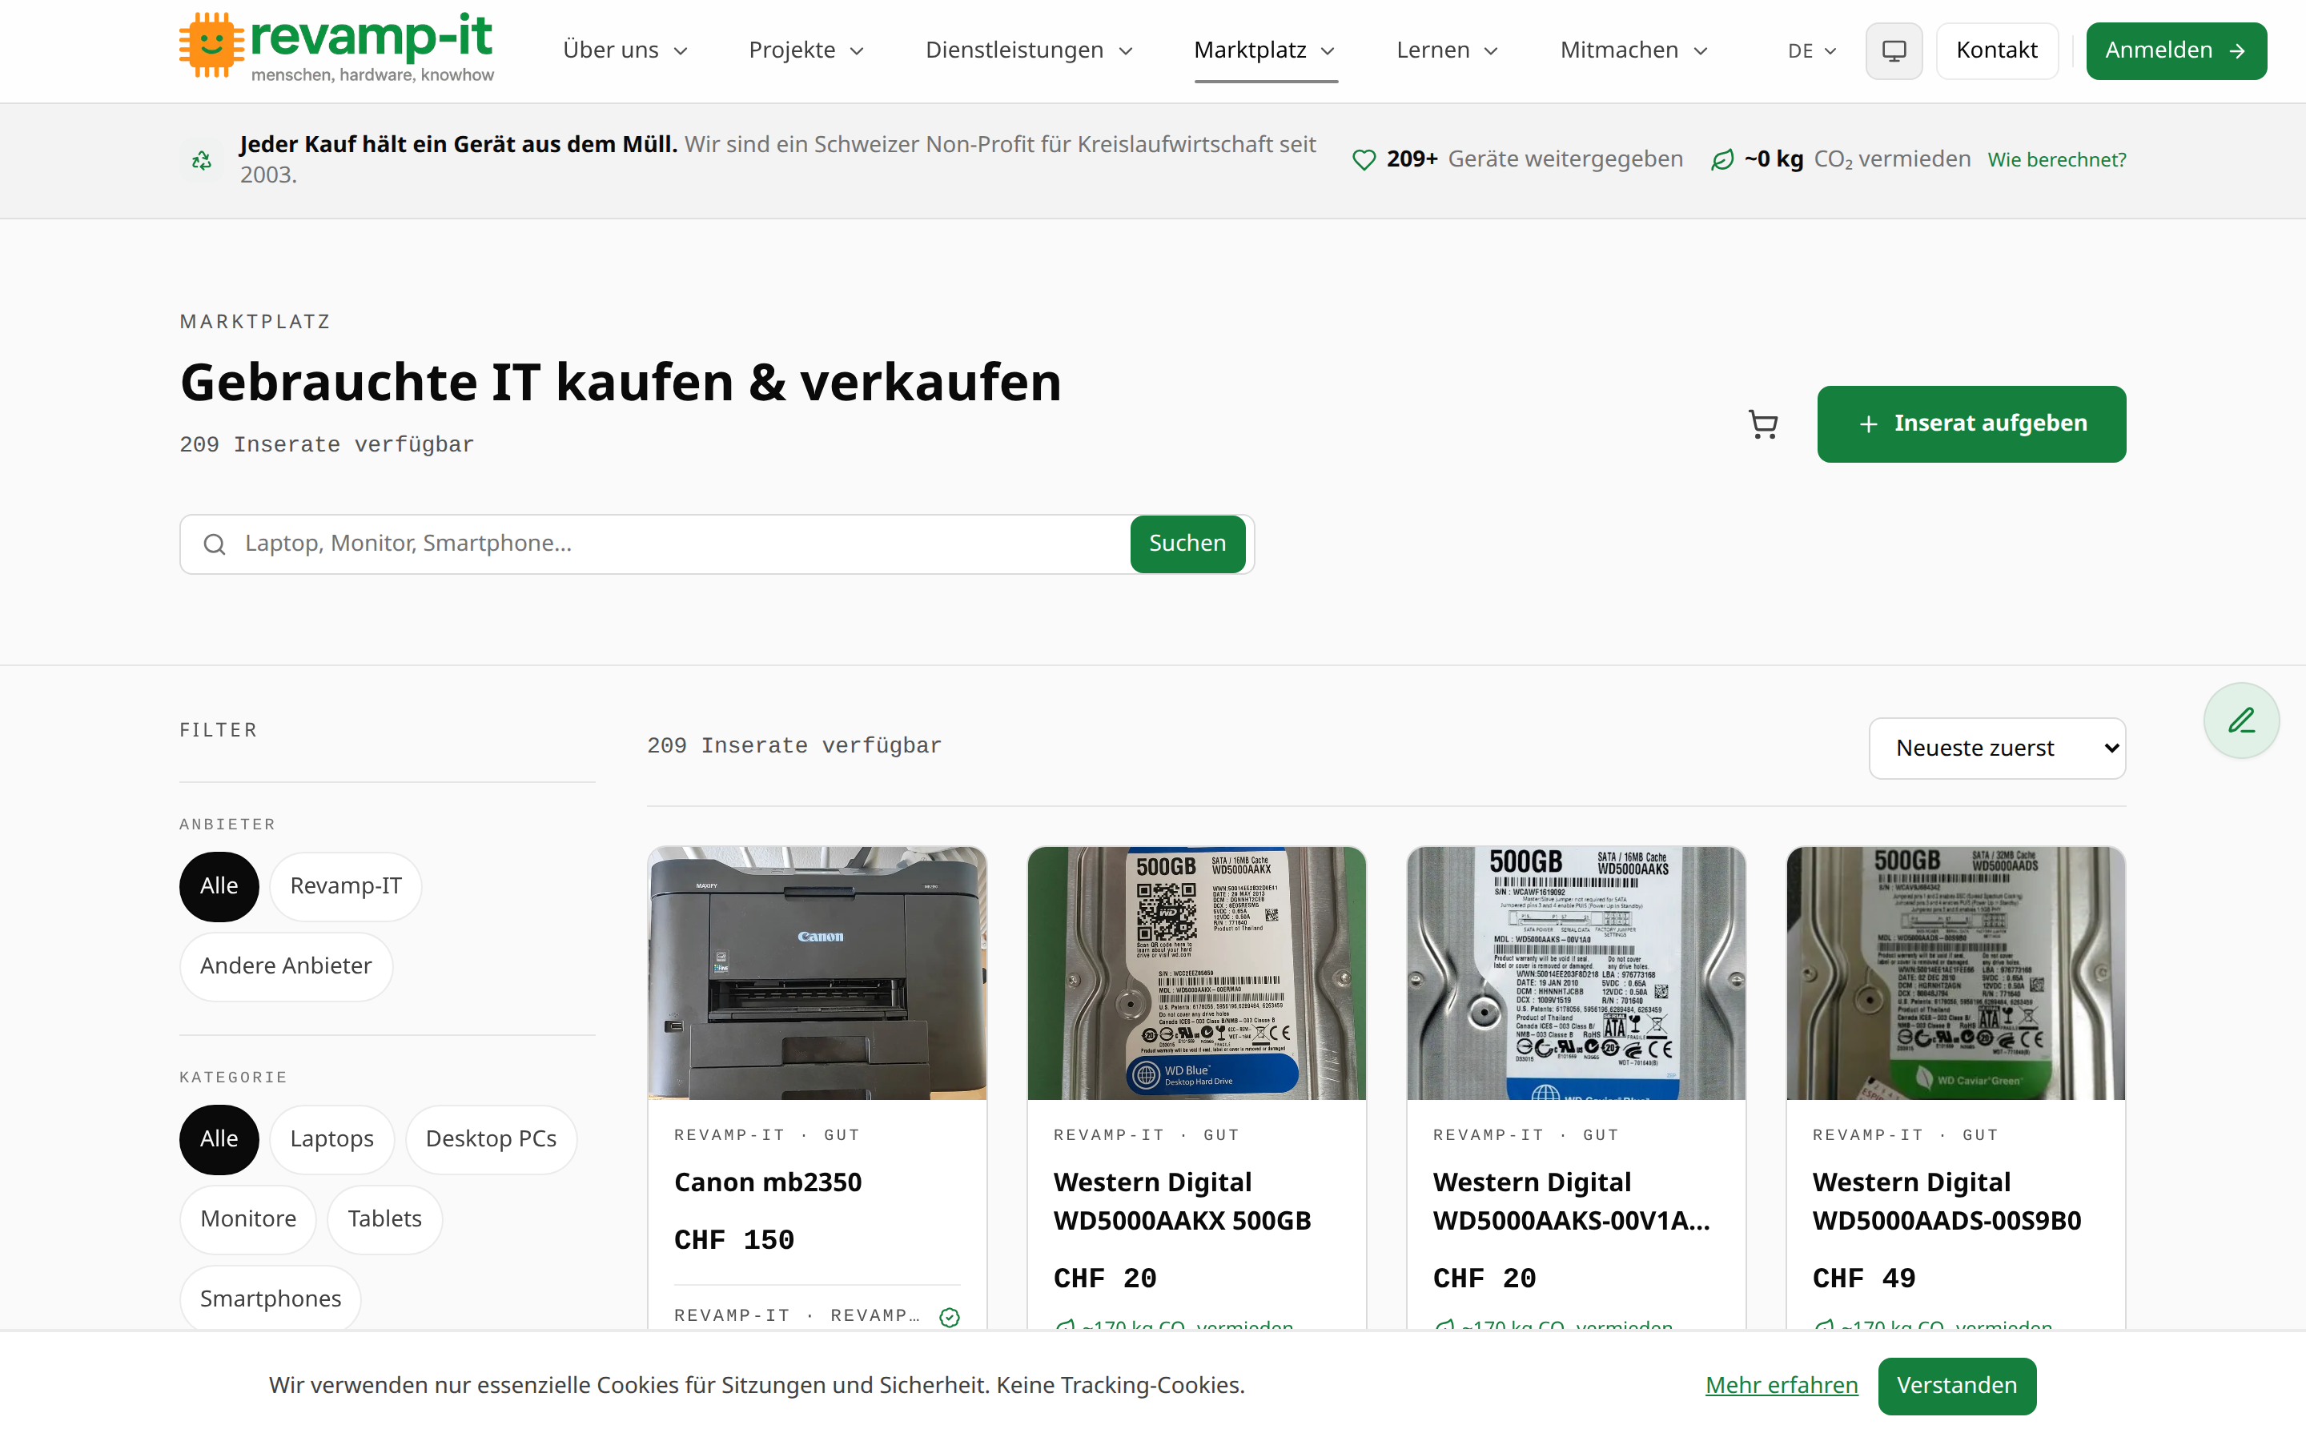Open the WD5000AADS hard drive thumbnail
This screenshot has height=1441, width=2306.
(x=1955, y=973)
